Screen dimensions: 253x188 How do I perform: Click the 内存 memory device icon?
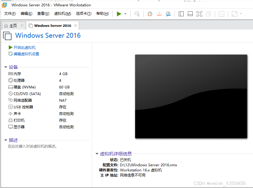pos(11,74)
